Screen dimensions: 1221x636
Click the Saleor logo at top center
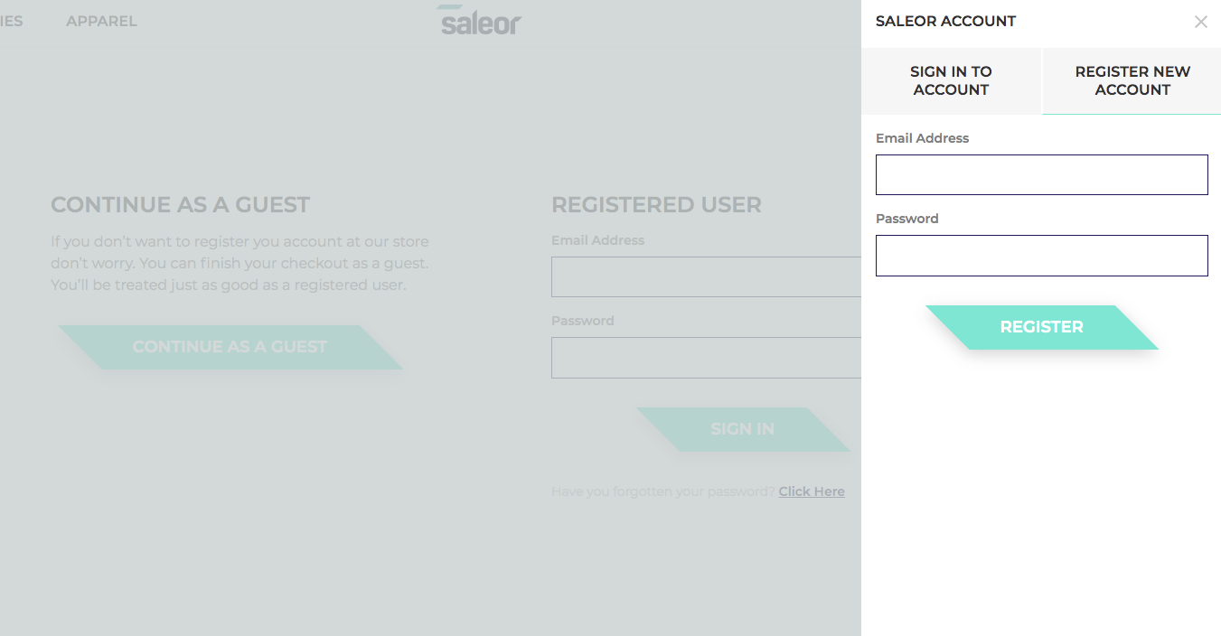478,22
